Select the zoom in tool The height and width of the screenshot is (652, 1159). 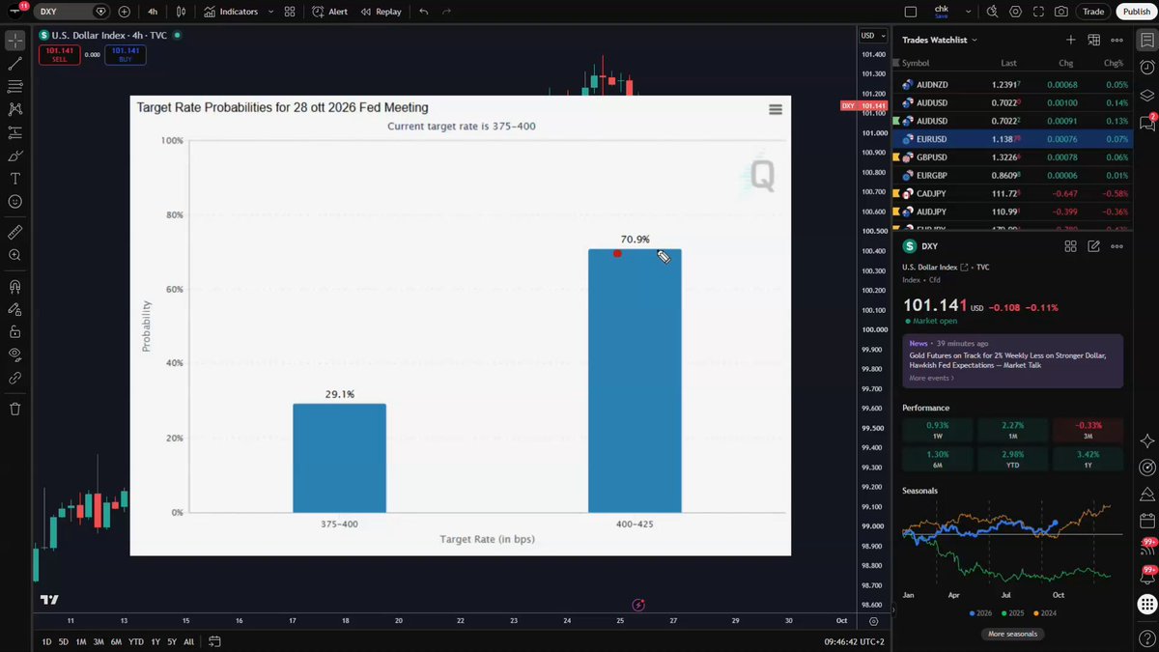(x=15, y=255)
